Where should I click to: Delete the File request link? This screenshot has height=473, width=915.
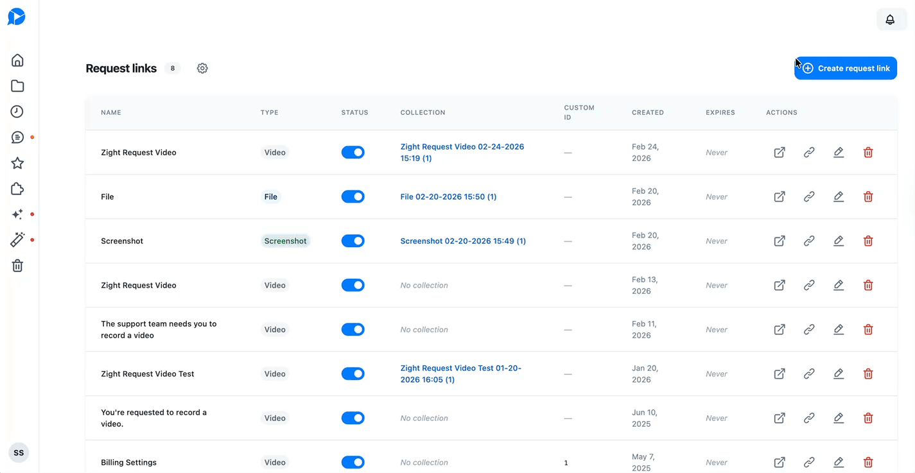[868, 196]
